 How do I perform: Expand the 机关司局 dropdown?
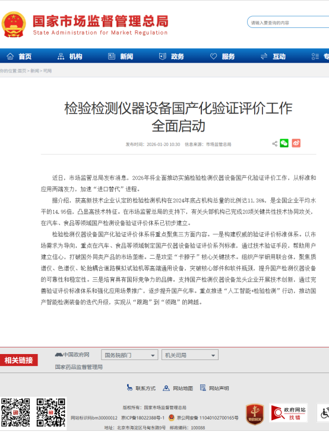[190, 355]
